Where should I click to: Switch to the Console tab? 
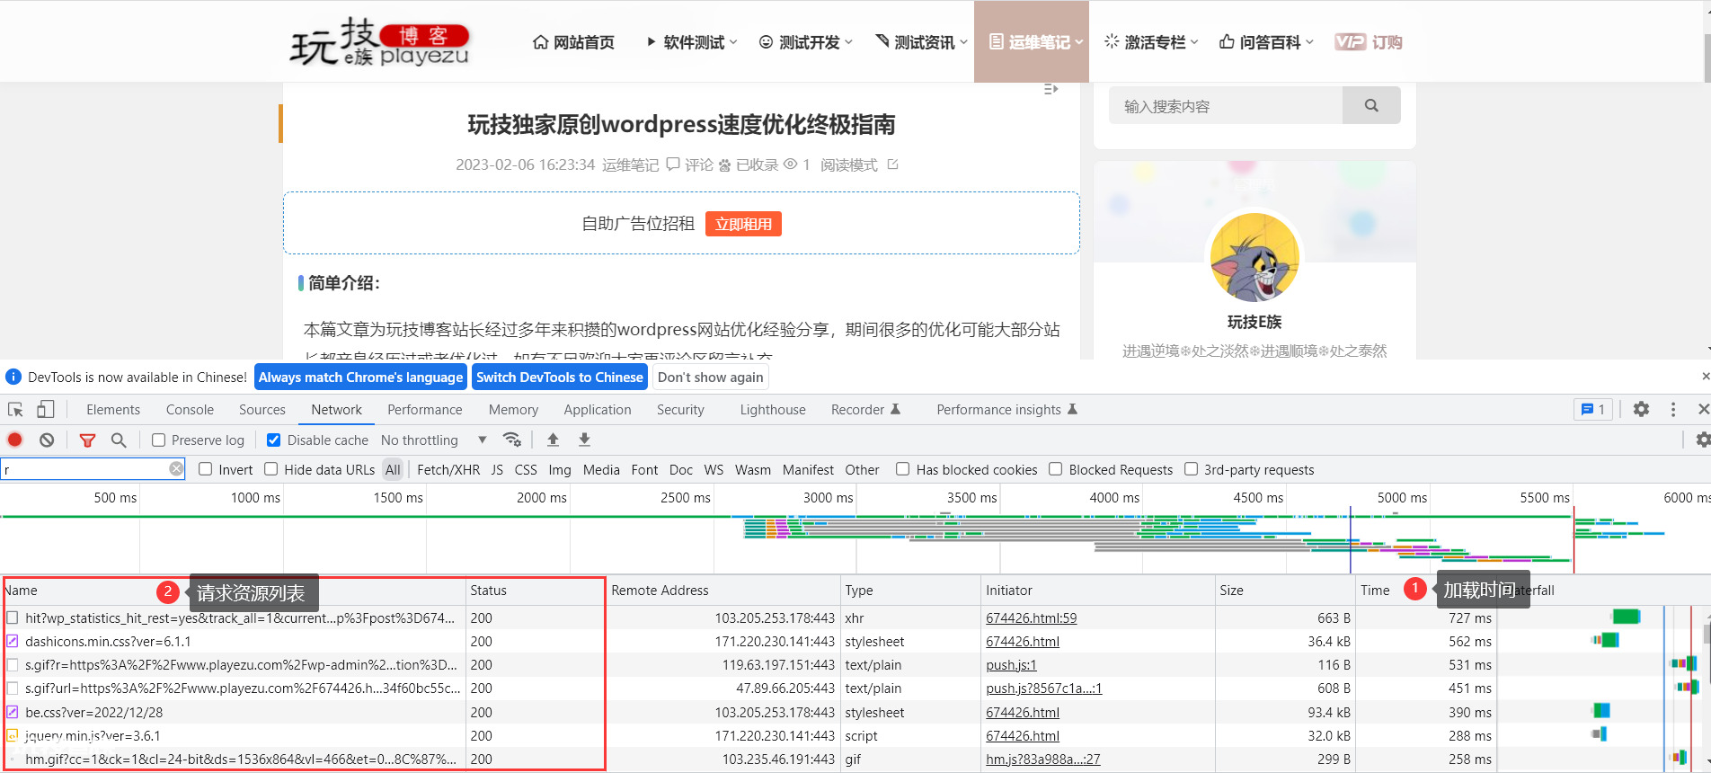coord(190,410)
